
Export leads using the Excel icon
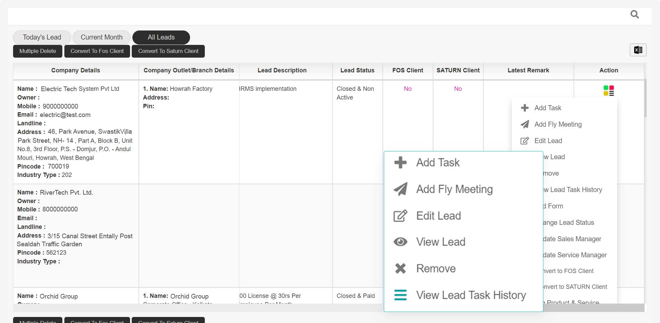[638, 50]
